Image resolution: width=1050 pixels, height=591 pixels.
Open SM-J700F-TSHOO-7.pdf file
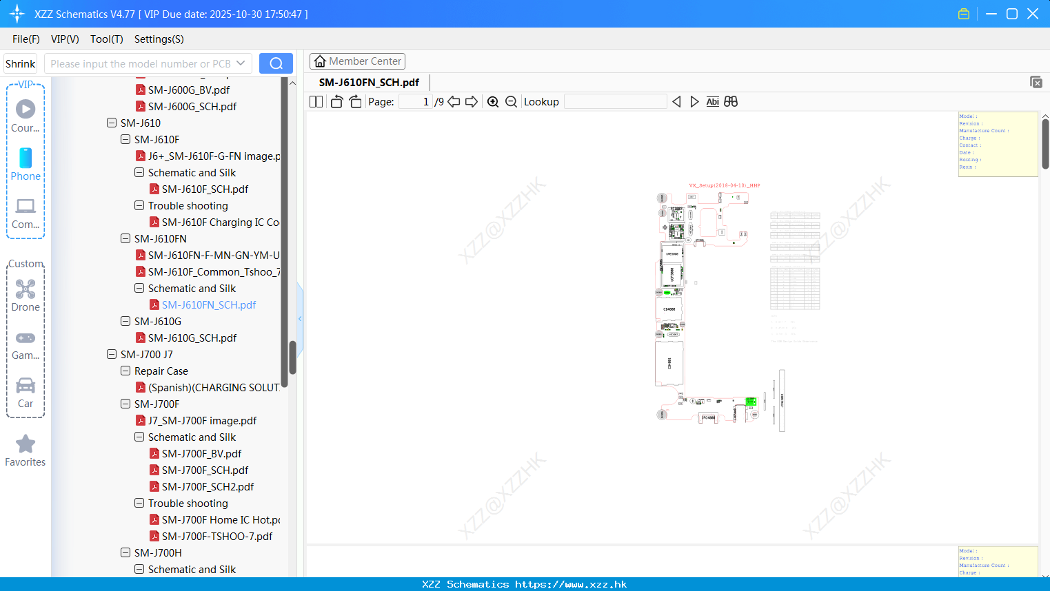217,536
